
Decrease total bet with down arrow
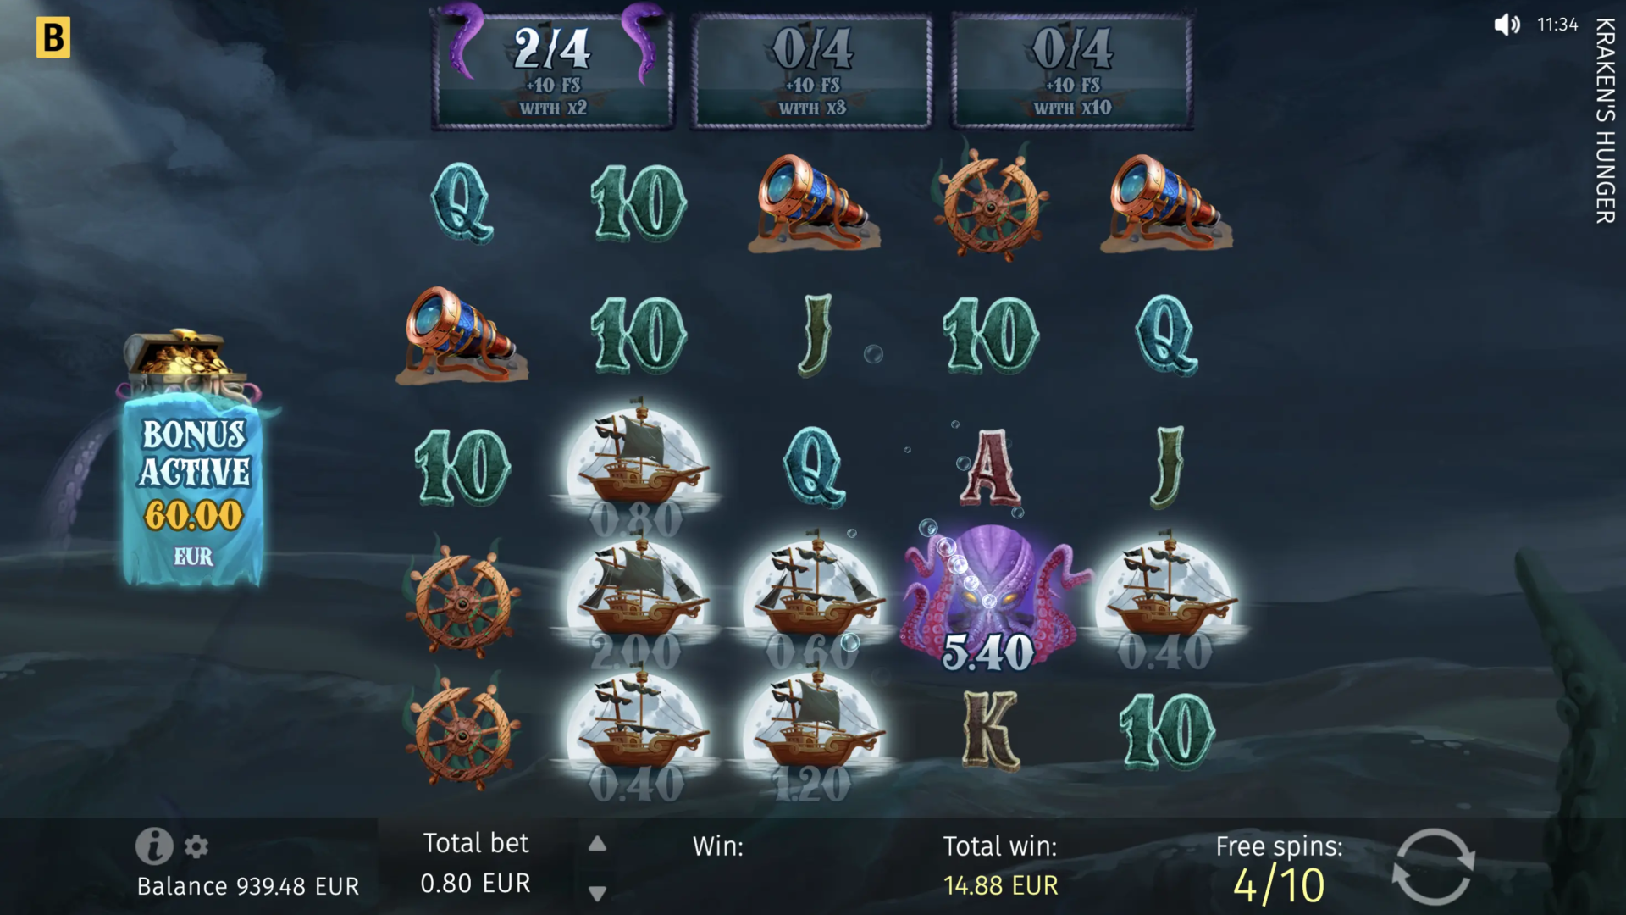[x=597, y=893]
